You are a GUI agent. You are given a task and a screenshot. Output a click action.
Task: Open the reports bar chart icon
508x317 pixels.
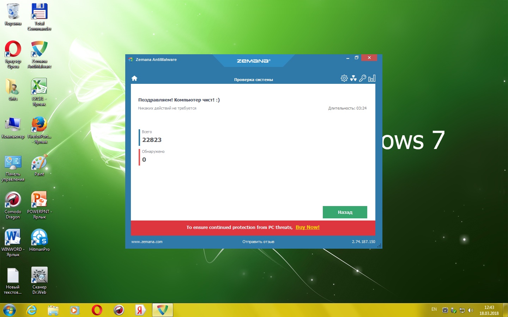(x=372, y=78)
